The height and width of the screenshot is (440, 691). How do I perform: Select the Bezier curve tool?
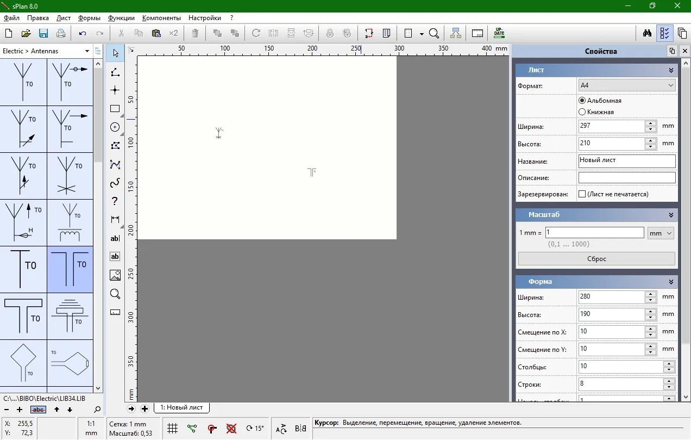[x=115, y=183]
